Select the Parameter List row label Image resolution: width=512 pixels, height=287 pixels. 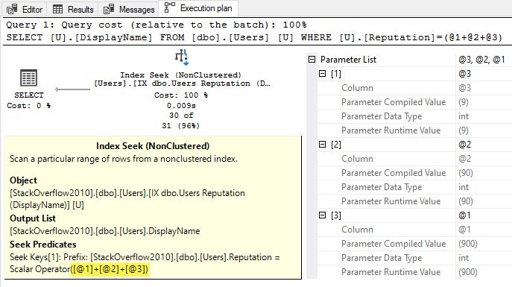348,60
